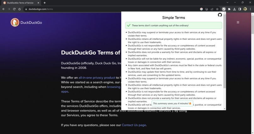Image resolution: width=254 pixels, height=134 pixels.
Task: Click the 'This summary saves you 4 minutes!' badge
Action: 172,104
